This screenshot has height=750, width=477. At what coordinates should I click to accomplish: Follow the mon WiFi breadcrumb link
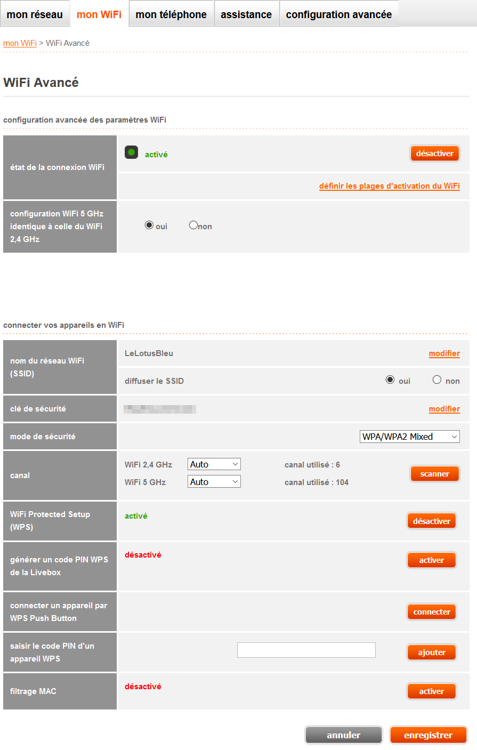pyautogui.click(x=19, y=43)
